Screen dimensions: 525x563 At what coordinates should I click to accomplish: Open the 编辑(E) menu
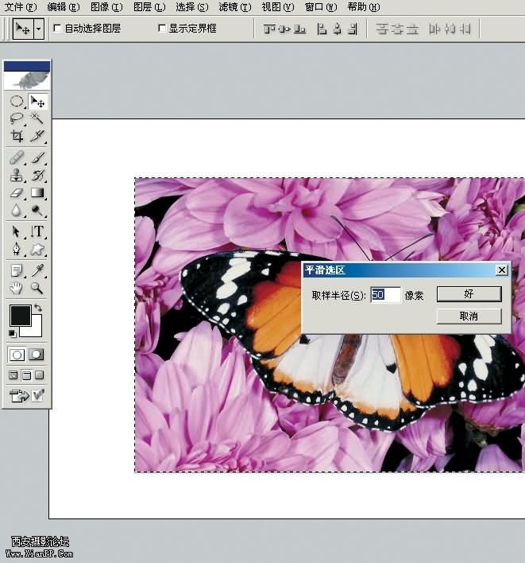pos(64,7)
